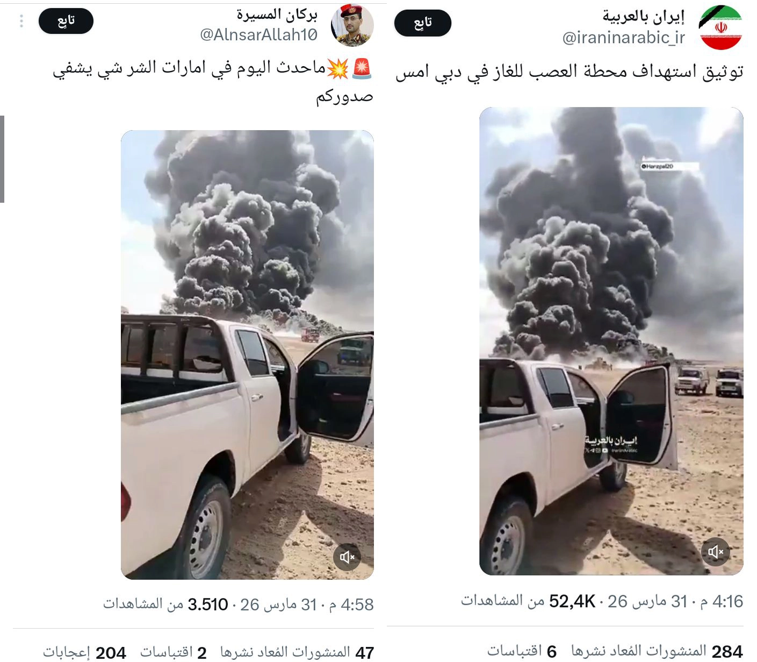View the 204 likes on left tweet
757x662 pixels.
[x=84, y=652]
